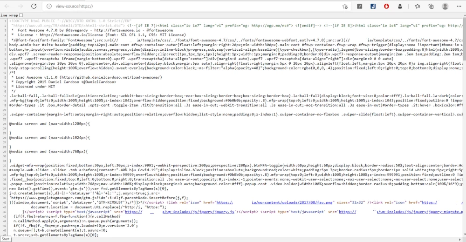Go back to the previous page
This screenshot has height=242, width=466.
coord(7,6)
